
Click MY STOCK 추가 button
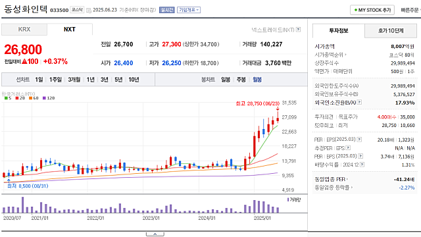[372, 10]
